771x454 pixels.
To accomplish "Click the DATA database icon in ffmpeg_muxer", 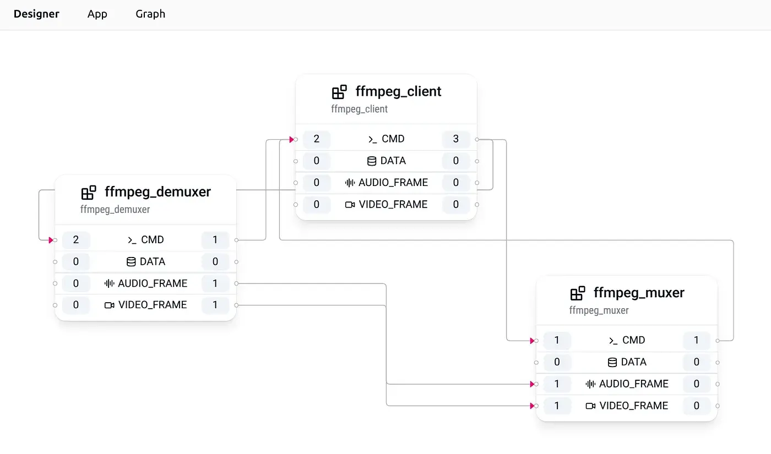I will (x=612, y=362).
